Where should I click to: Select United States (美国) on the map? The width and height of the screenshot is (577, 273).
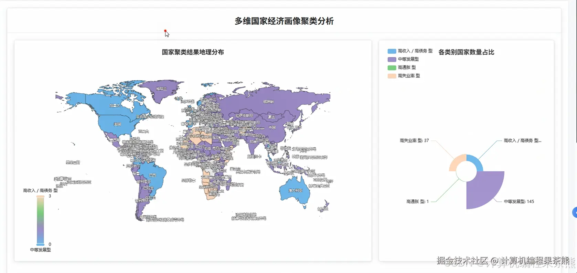point(117,124)
